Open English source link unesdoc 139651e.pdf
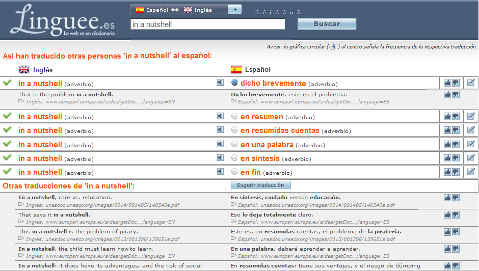 [x=102, y=239]
